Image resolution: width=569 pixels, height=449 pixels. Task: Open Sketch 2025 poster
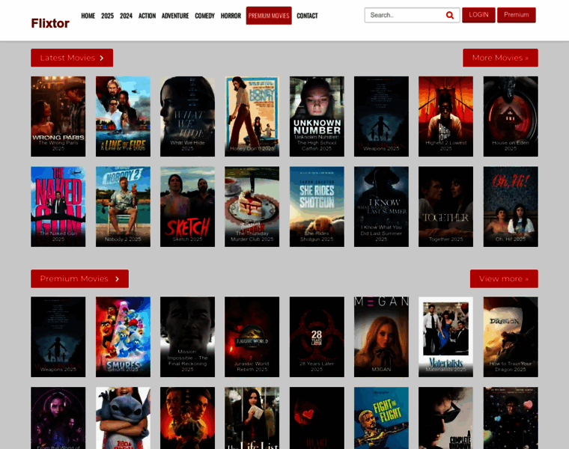click(188, 207)
